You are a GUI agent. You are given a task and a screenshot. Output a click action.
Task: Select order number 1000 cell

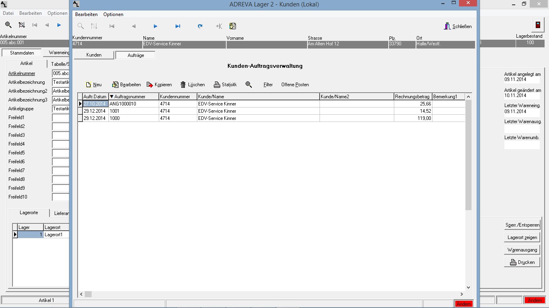click(133, 118)
